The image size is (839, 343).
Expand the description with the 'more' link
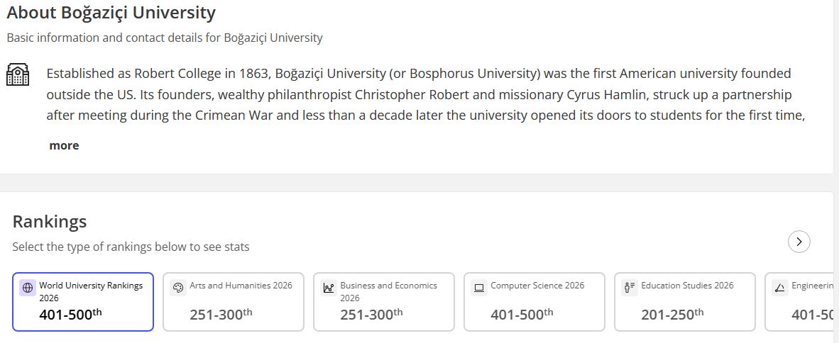(64, 145)
